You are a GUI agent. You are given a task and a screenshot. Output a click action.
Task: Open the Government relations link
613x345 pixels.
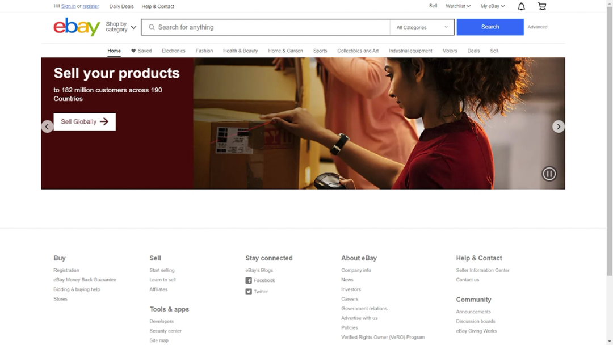pos(364,309)
